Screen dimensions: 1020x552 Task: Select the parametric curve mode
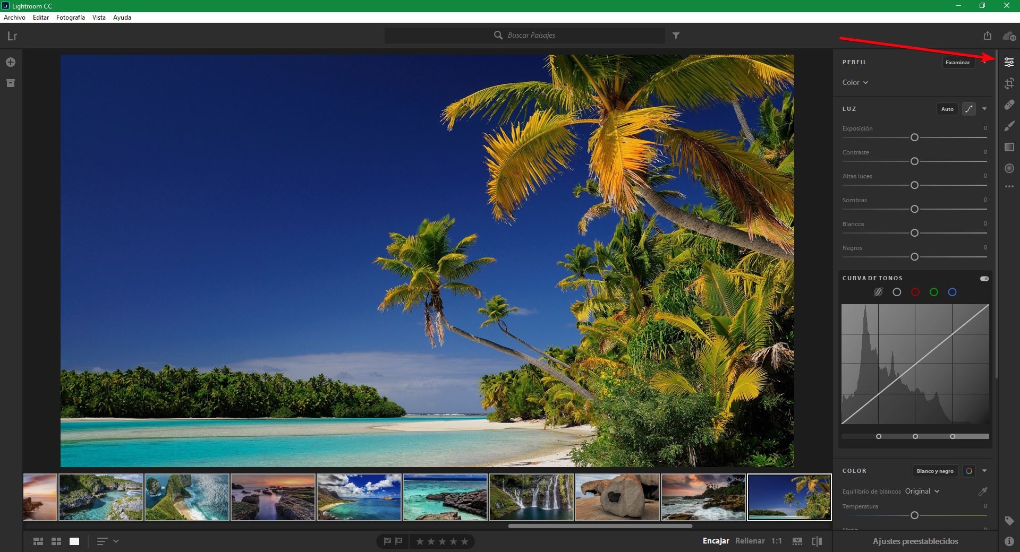click(878, 292)
